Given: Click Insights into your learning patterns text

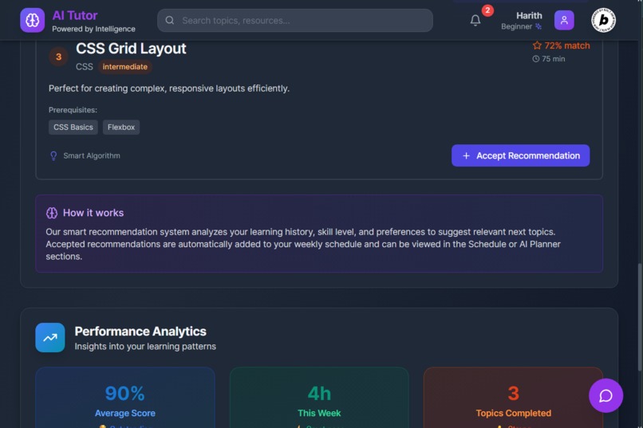Looking at the screenshot, I should [145, 347].
